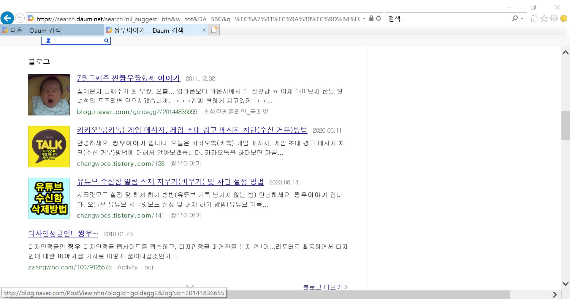Click the 블로그 더보기 link
This screenshot has height=299, width=570.
click(325, 287)
